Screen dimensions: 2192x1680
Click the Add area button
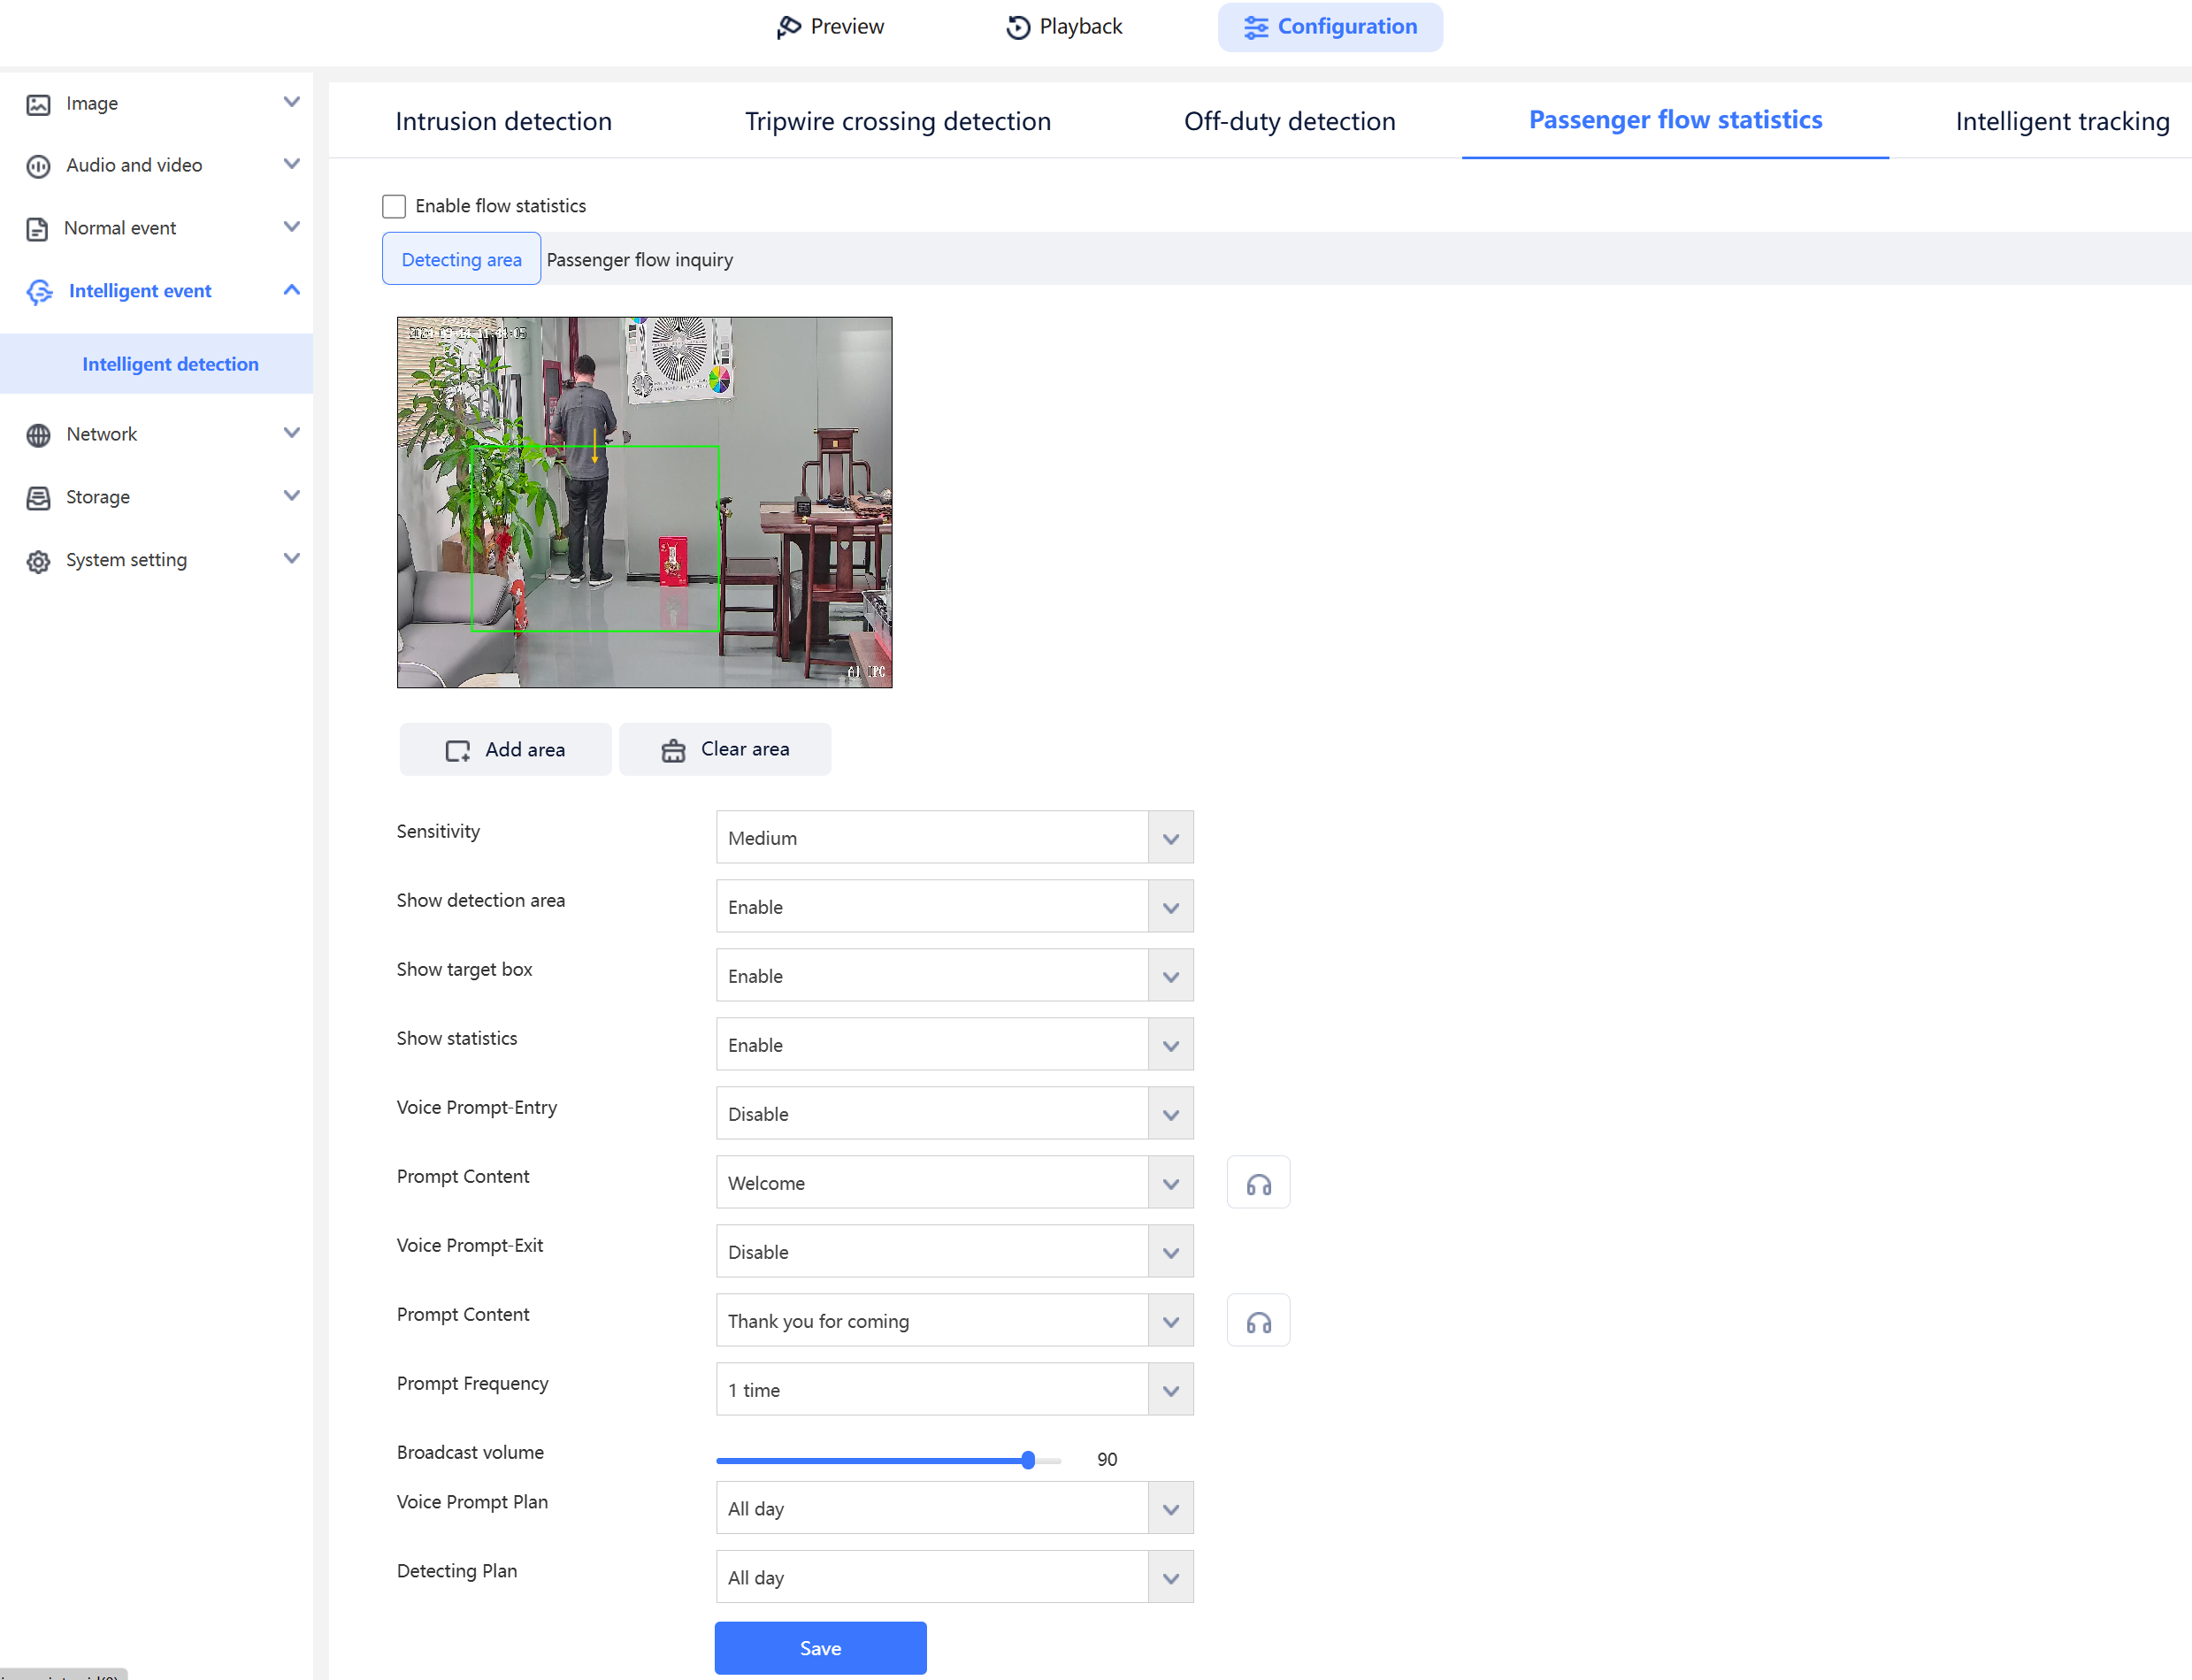tap(505, 750)
